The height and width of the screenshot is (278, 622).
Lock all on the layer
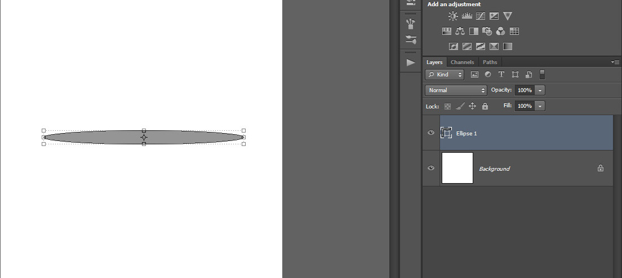coord(485,106)
